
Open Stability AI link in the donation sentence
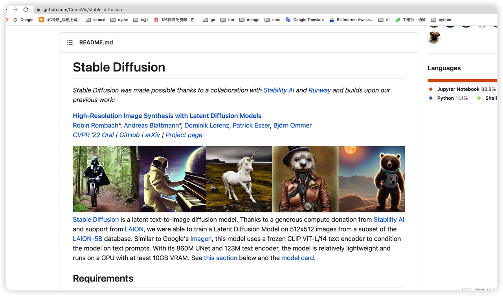[x=389, y=220]
